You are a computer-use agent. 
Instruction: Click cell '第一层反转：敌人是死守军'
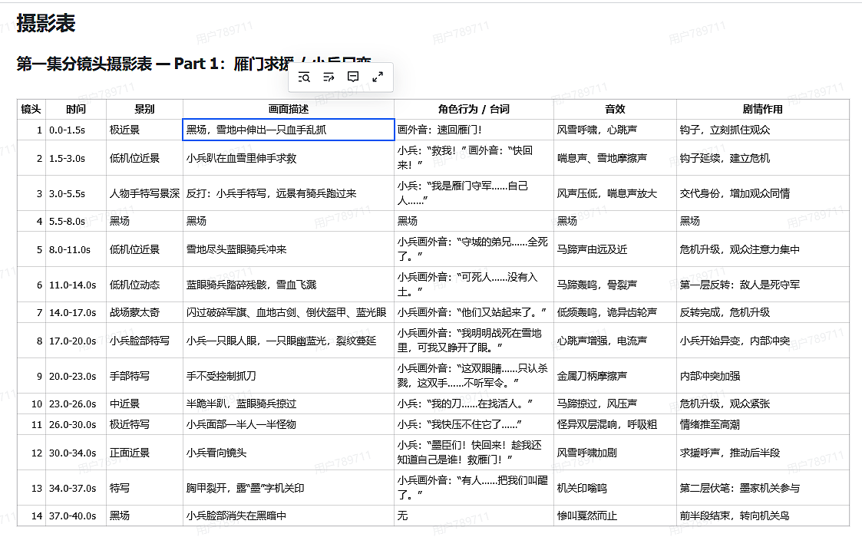click(762, 285)
